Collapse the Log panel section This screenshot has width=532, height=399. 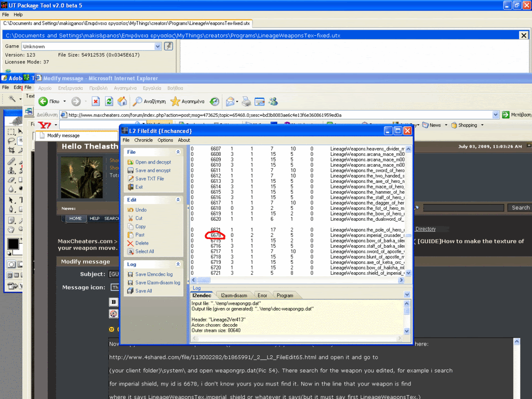pyautogui.click(x=178, y=264)
